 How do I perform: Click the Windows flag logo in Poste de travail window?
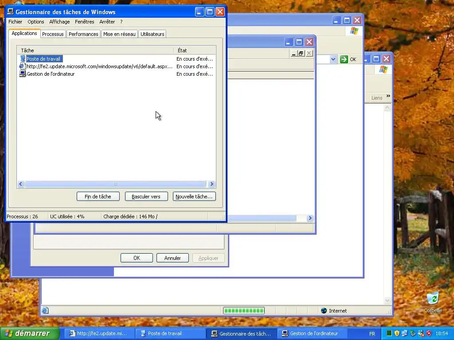coord(354,31)
